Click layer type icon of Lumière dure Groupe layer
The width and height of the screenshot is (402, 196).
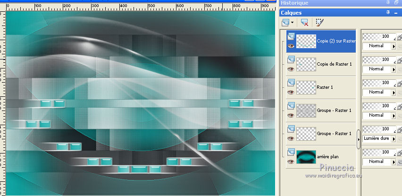(291, 129)
